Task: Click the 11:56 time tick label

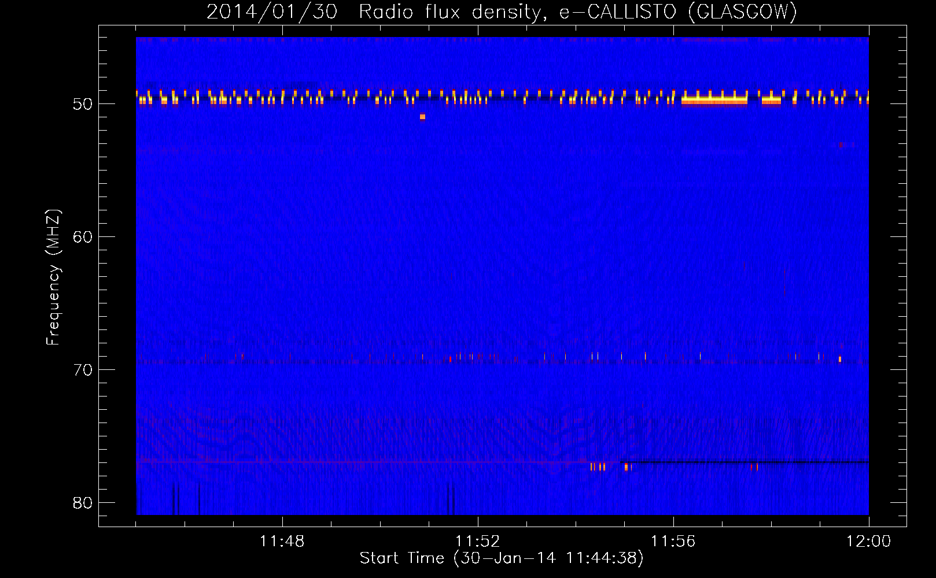Action: click(x=673, y=542)
